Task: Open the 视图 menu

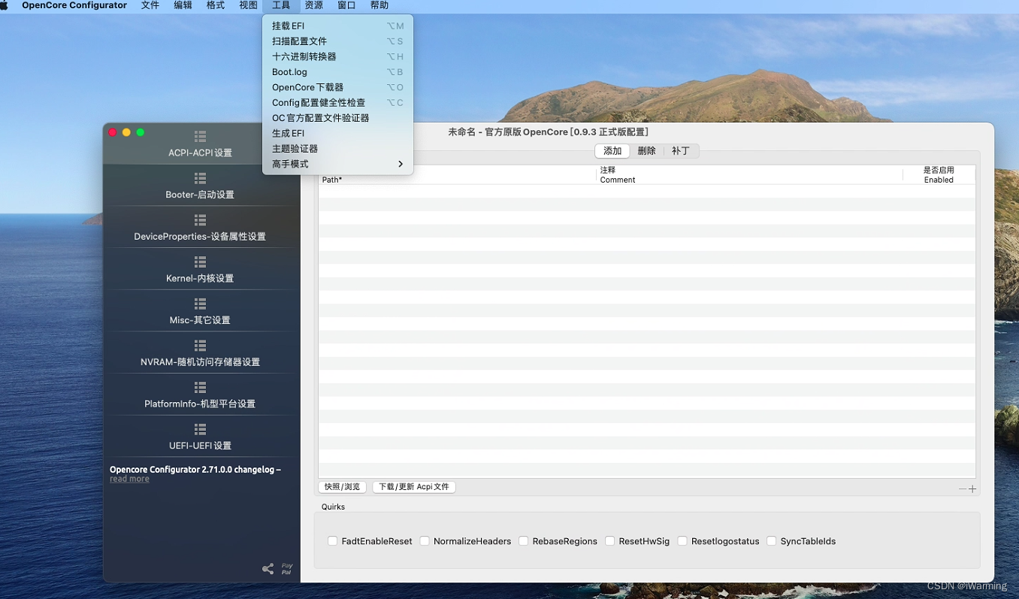Action: click(248, 5)
